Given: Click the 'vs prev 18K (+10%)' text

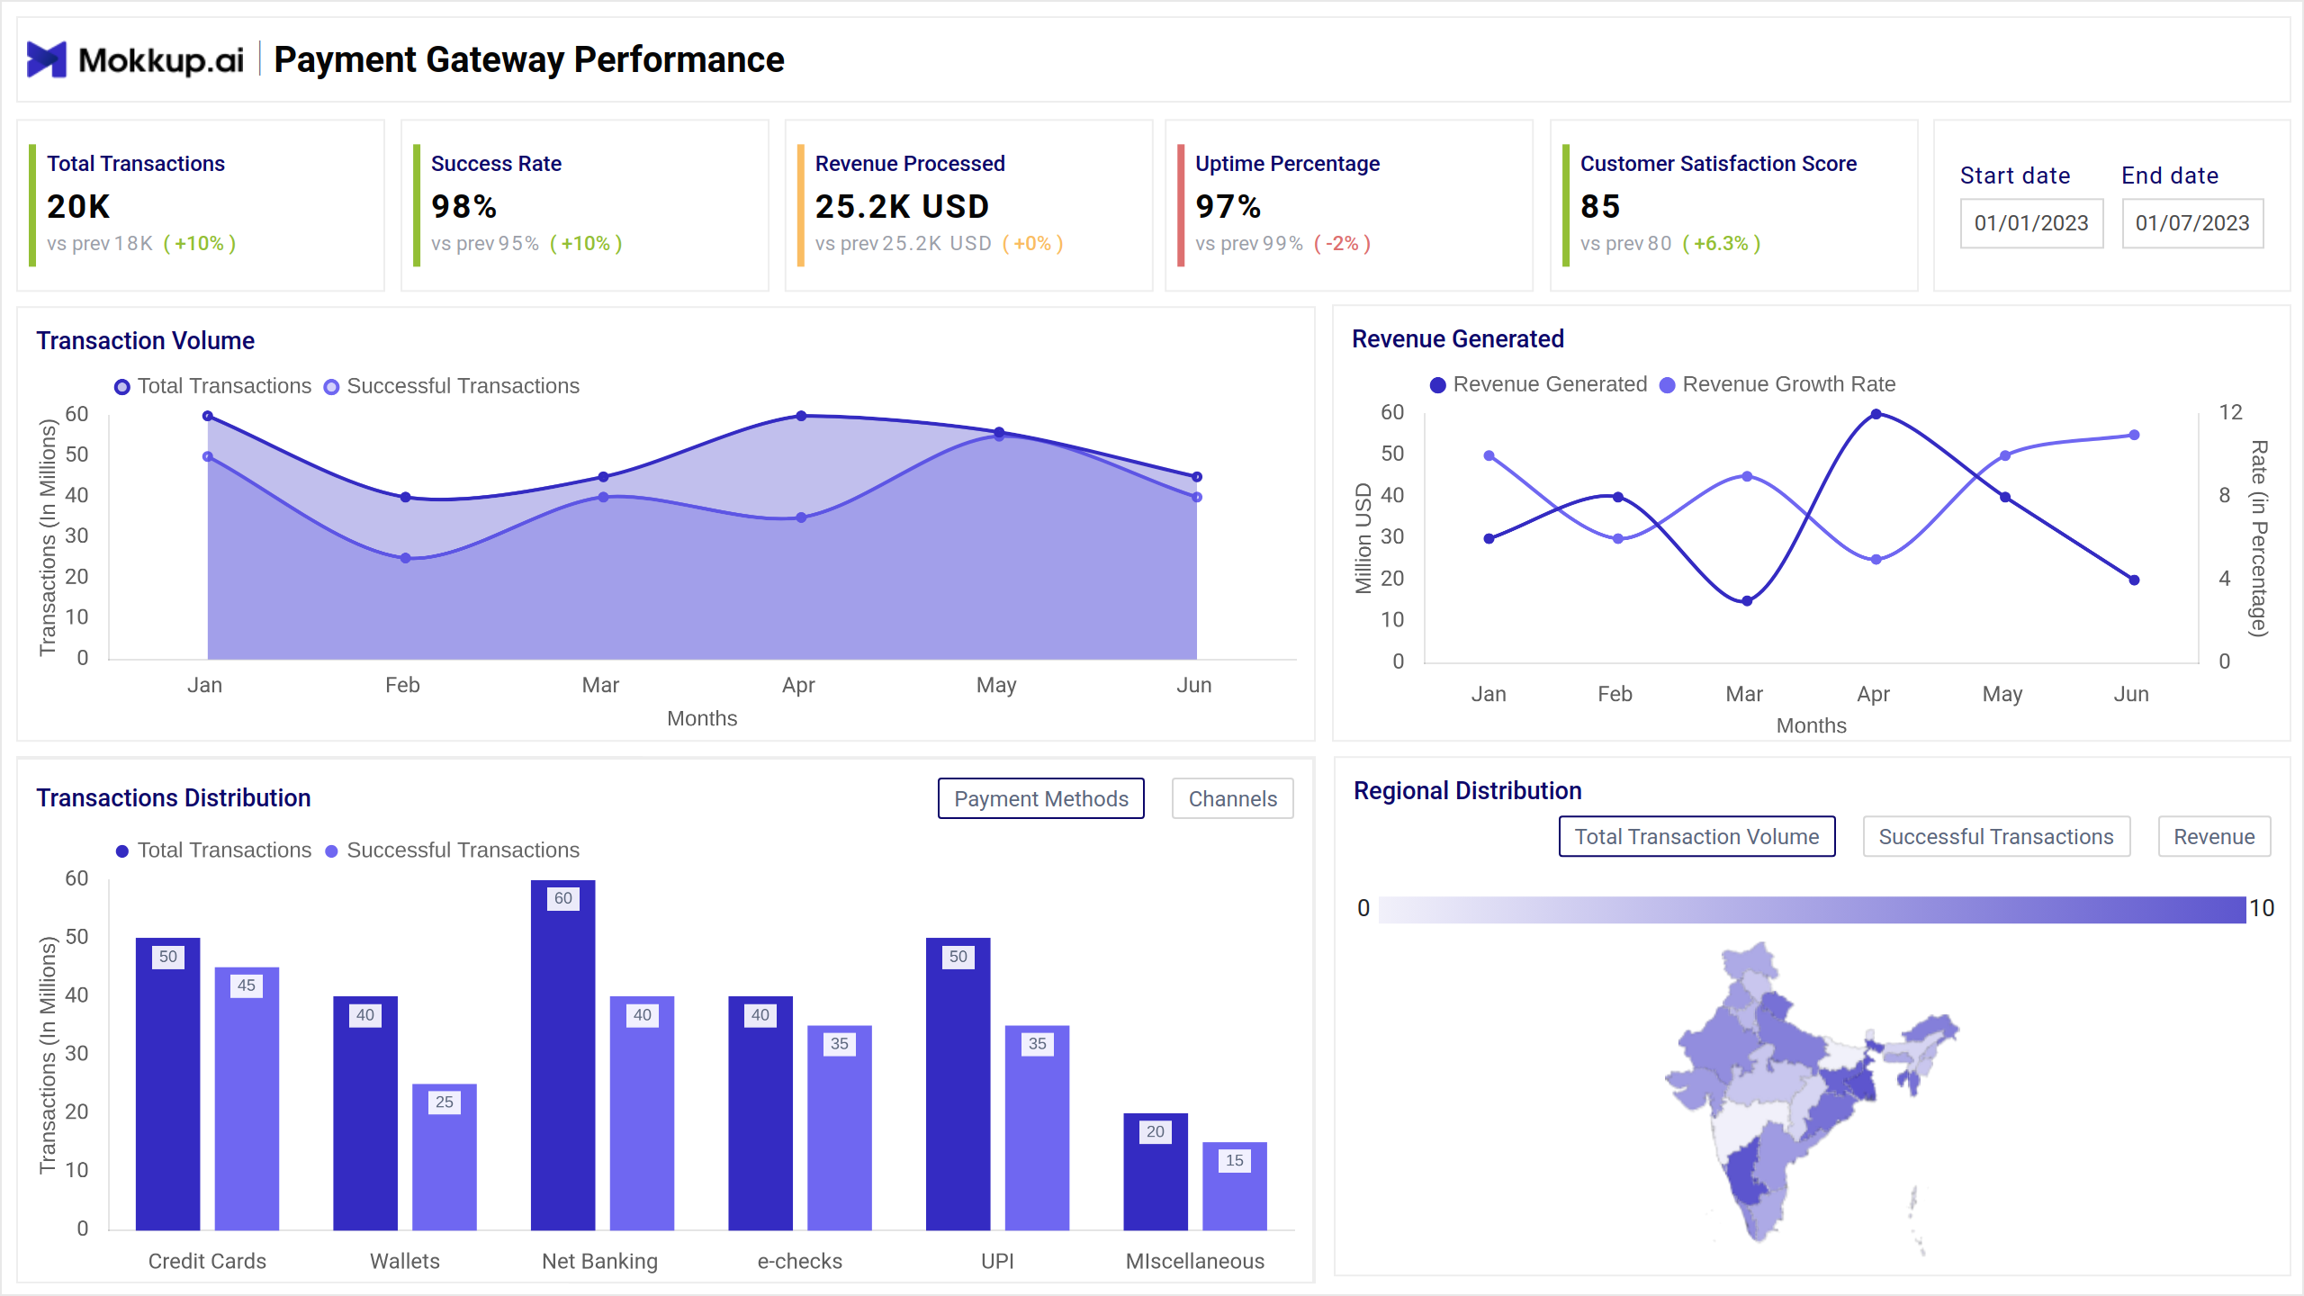Looking at the screenshot, I should (x=141, y=244).
